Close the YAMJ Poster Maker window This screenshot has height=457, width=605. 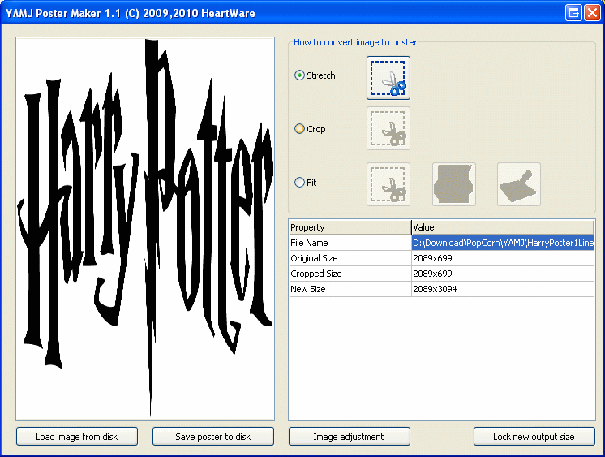(x=592, y=13)
